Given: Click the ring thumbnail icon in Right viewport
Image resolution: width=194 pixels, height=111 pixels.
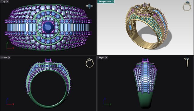Looking at the screenshot, I should point(187,62).
